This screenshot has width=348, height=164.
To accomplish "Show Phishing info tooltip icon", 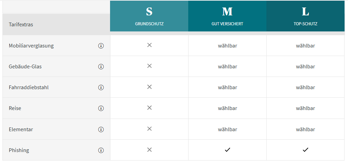I will [101, 150].
